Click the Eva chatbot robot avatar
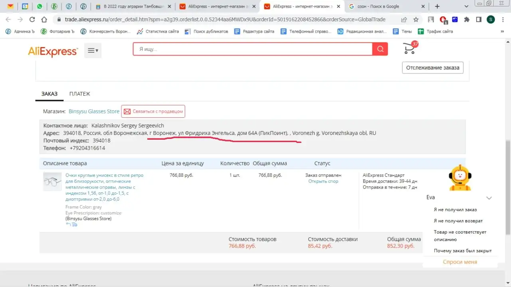The image size is (511, 287). (460, 178)
